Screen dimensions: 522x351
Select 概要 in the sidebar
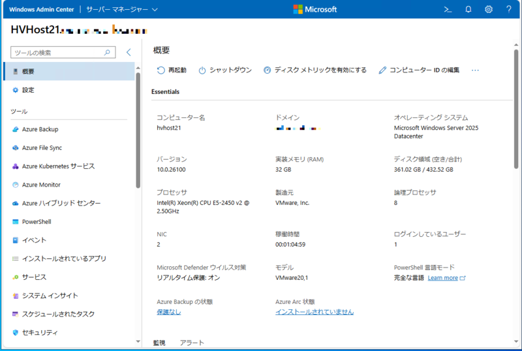pos(69,71)
